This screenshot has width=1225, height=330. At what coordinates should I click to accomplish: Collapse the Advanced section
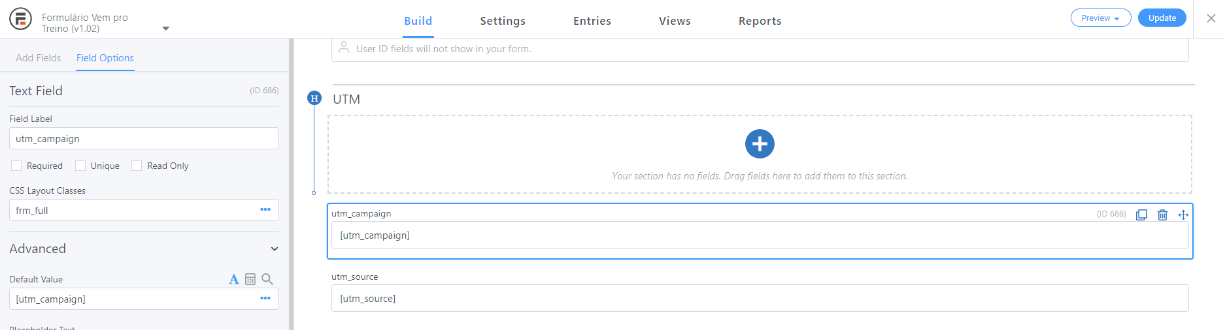pos(275,248)
